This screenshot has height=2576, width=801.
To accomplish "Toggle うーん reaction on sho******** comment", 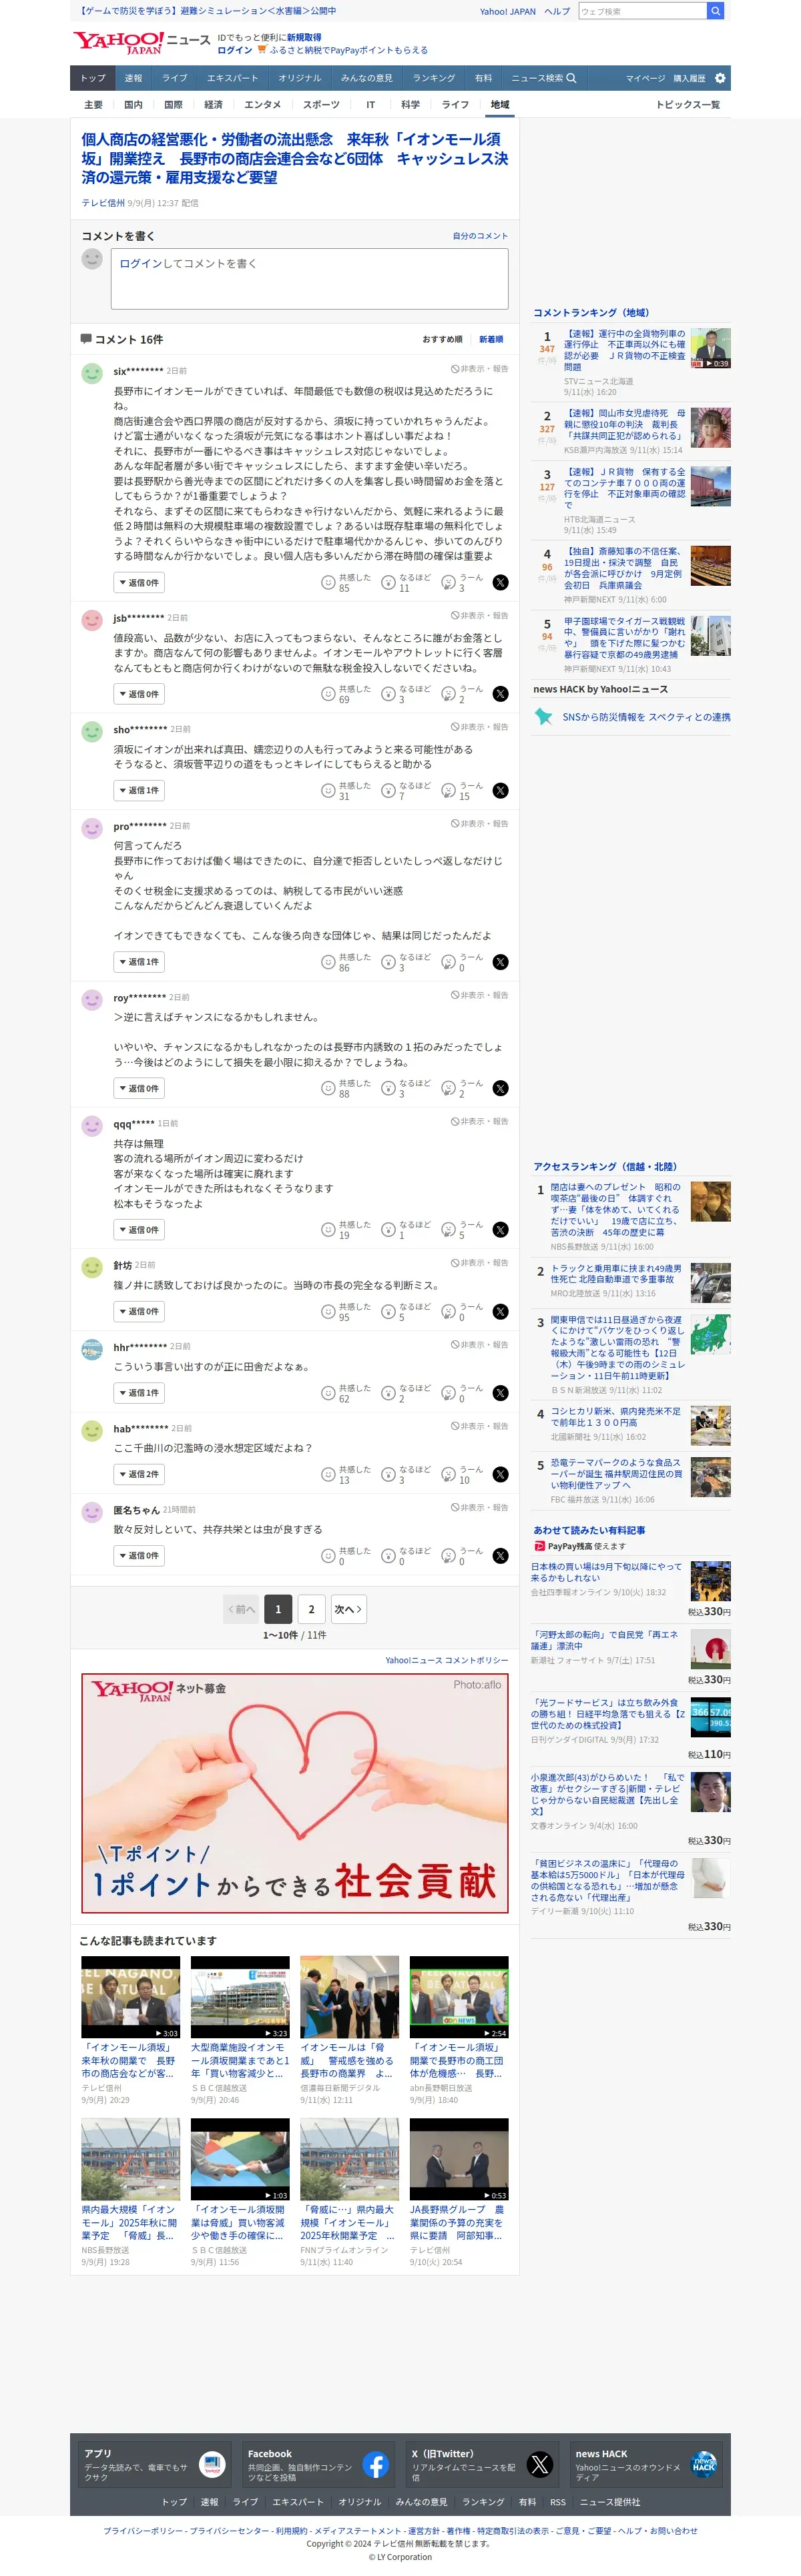I will (x=462, y=791).
